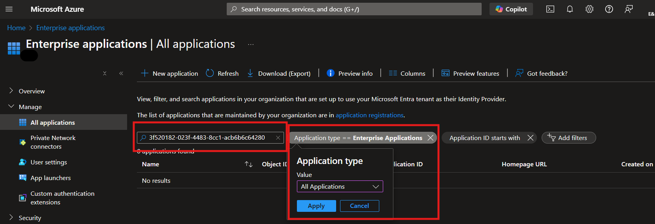Click the Object ID column header
The image size is (655, 224).
tap(275, 164)
